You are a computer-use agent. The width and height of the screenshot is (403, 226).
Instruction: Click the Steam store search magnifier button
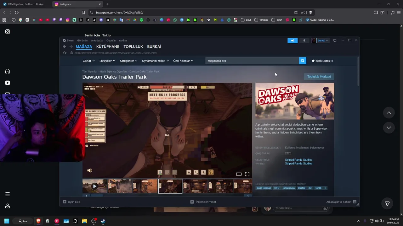pos(303,61)
